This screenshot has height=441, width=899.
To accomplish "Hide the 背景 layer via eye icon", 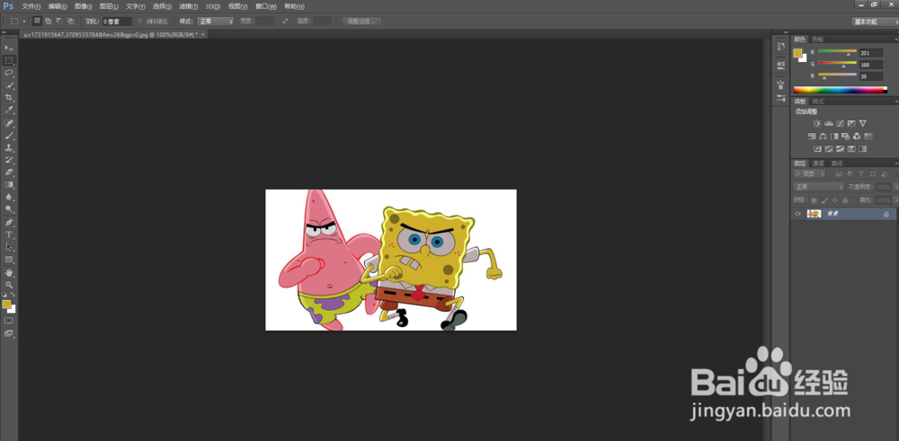I will 797,214.
